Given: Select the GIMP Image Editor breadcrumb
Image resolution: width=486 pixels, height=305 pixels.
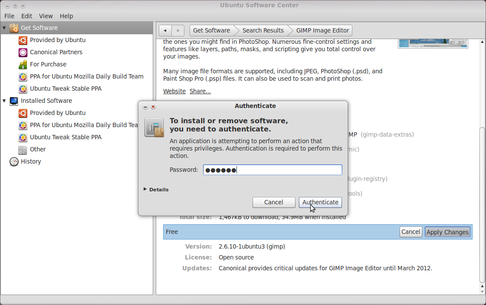Looking at the screenshot, I should (322, 30).
